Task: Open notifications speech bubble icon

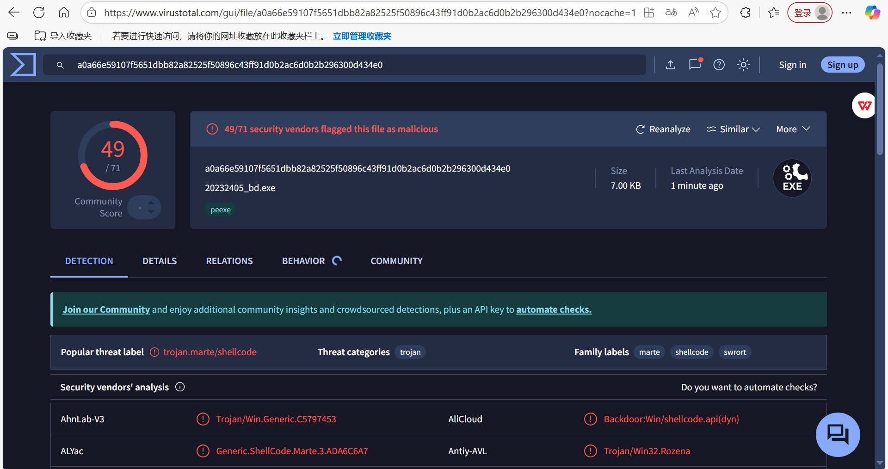Action: click(695, 64)
